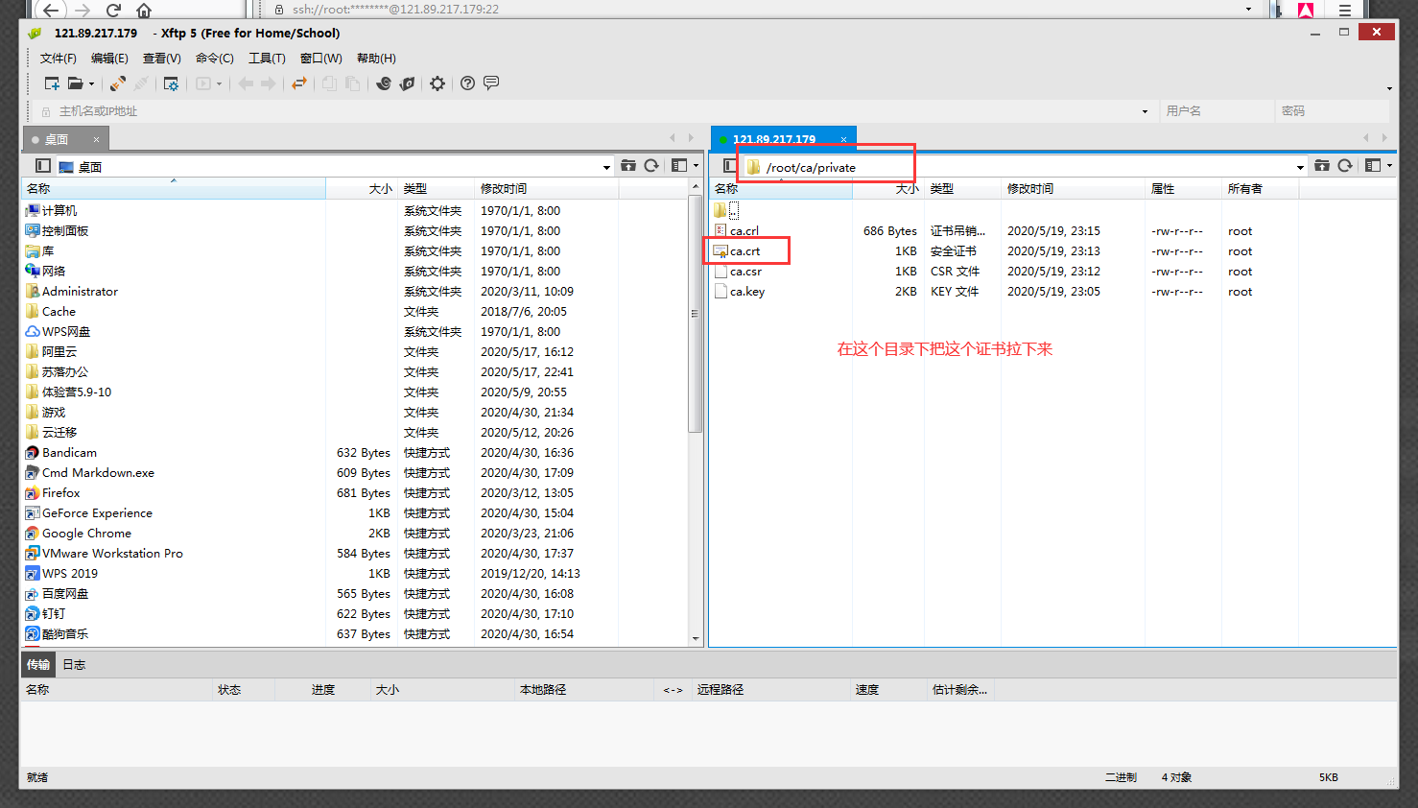Click the Help question-mark icon
Viewport: 1418px width, 808px height.
click(x=467, y=83)
